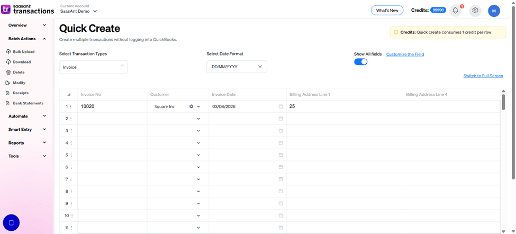This screenshot has height=234, width=516.
Task: Open the Bulk Upload sidebar item
Action: pyautogui.click(x=21, y=52)
